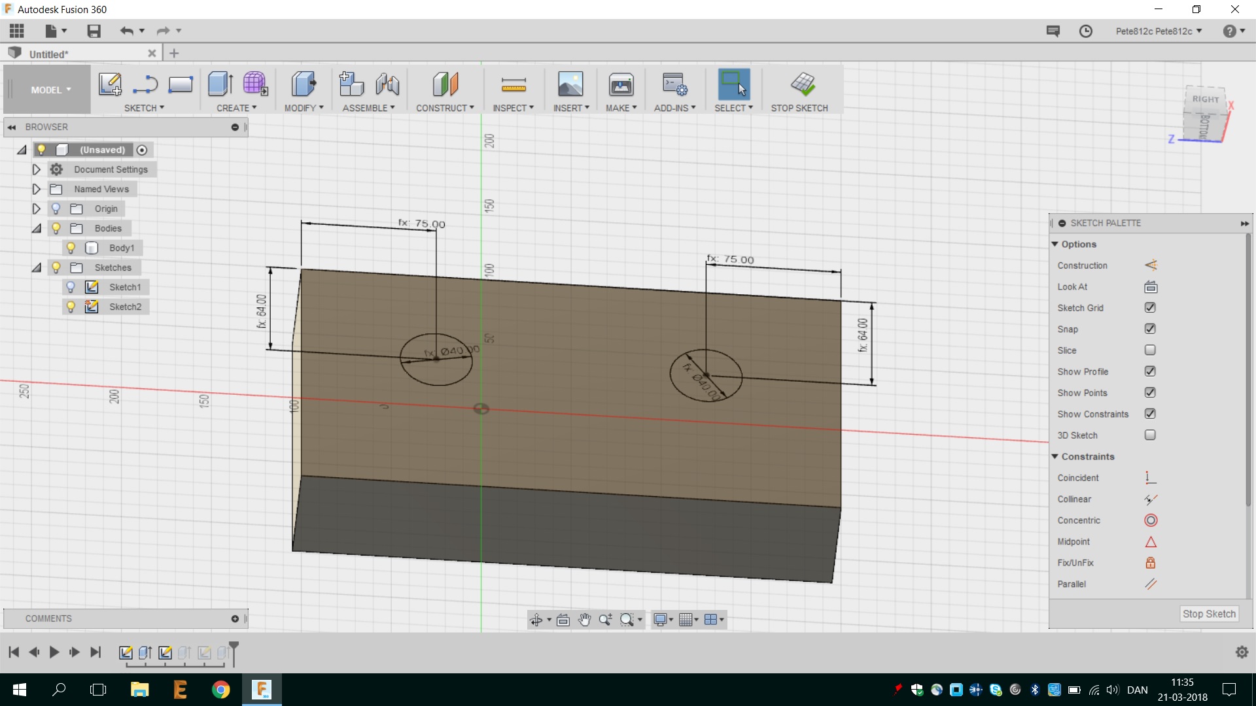The image size is (1256, 706).
Task: Open the CONSTRUCT menu
Action: 445,108
